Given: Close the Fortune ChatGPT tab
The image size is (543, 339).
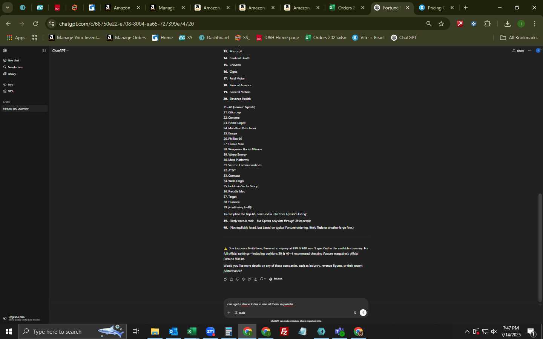Looking at the screenshot, I should tap(408, 8).
